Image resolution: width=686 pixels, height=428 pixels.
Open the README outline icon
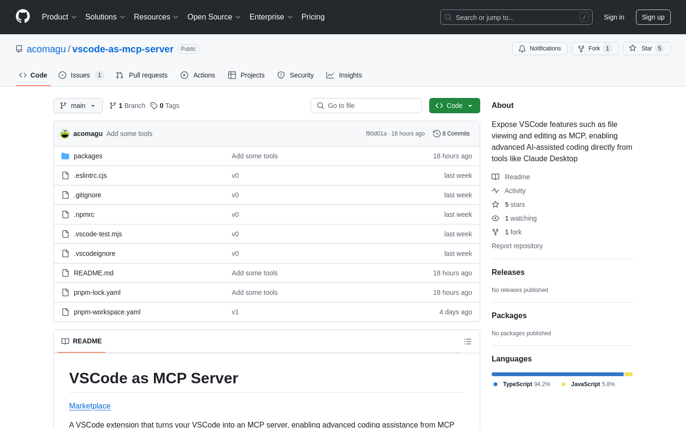point(468,341)
